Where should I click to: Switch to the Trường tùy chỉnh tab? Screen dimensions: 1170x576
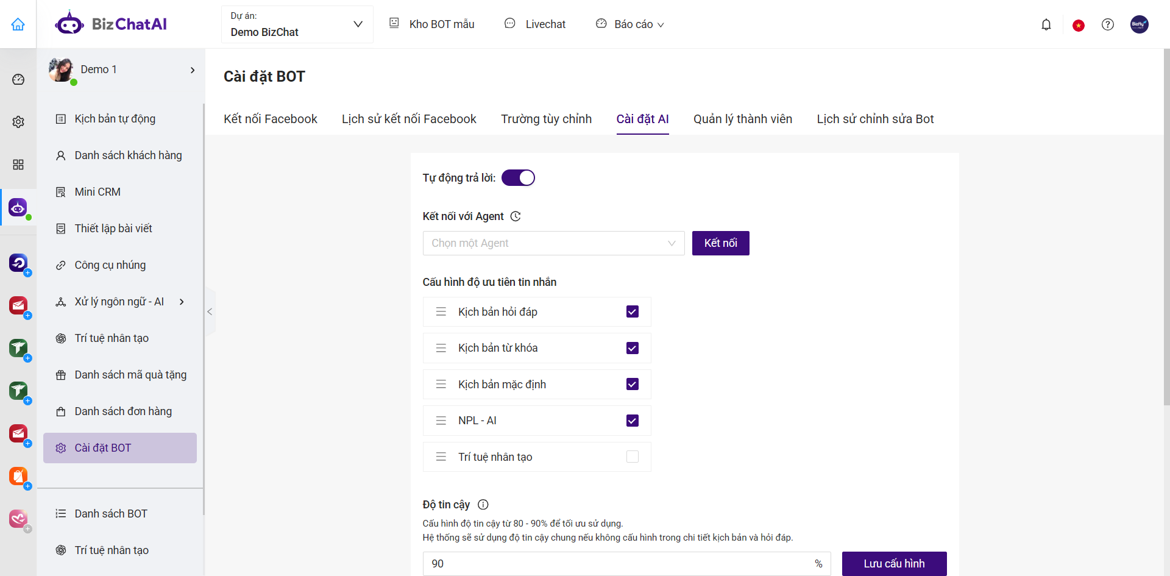point(546,119)
